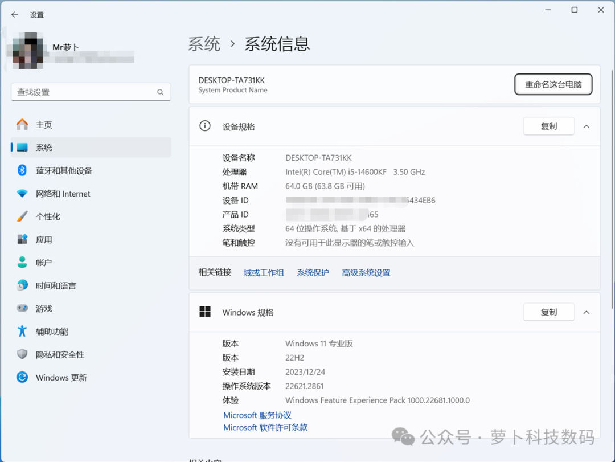The height and width of the screenshot is (462, 615).
Task: Click the Bluetooth icon in sidebar
Action: 22,170
